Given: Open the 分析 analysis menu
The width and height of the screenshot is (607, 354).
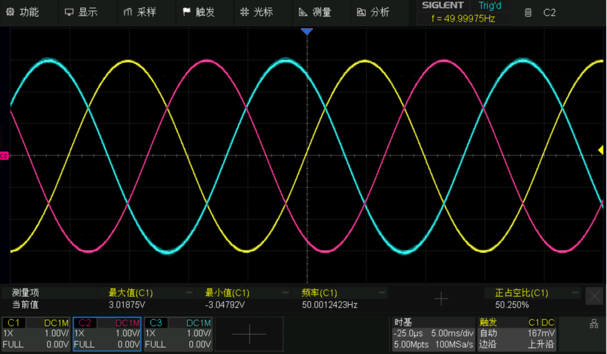Looking at the screenshot, I should point(373,12).
